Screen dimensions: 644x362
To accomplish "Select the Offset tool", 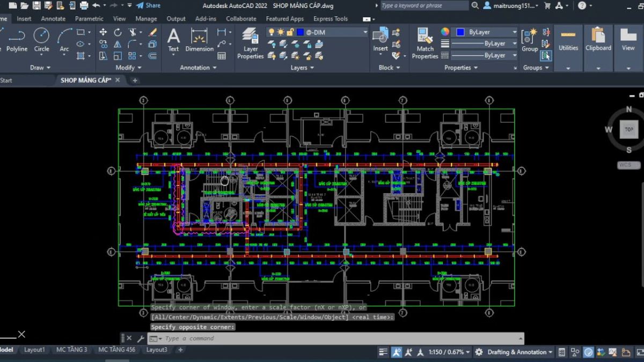I will [x=153, y=56].
